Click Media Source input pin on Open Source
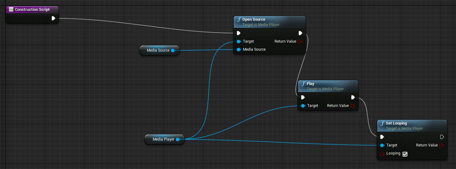The height and width of the screenshot is (169, 456). pos(239,49)
